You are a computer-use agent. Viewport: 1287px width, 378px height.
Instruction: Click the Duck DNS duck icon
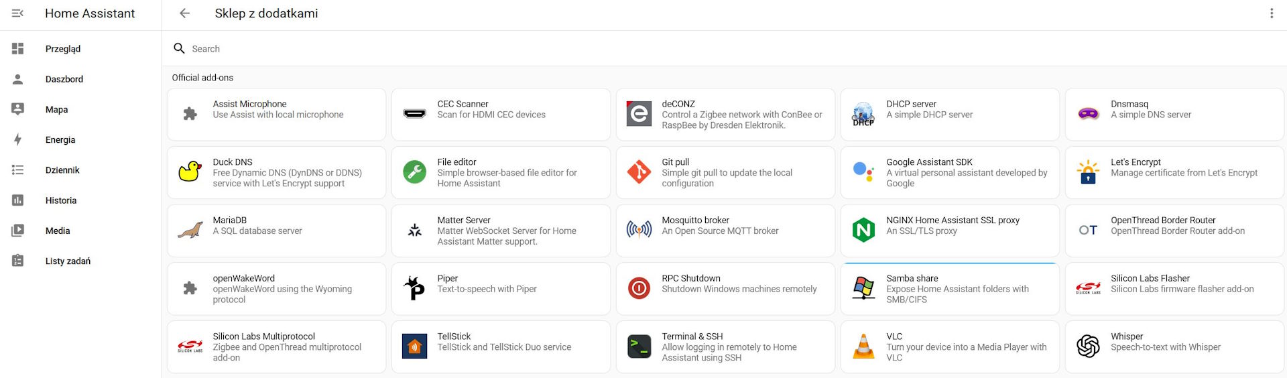point(190,172)
